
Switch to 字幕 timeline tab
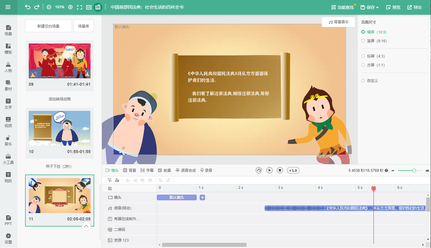(147, 170)
